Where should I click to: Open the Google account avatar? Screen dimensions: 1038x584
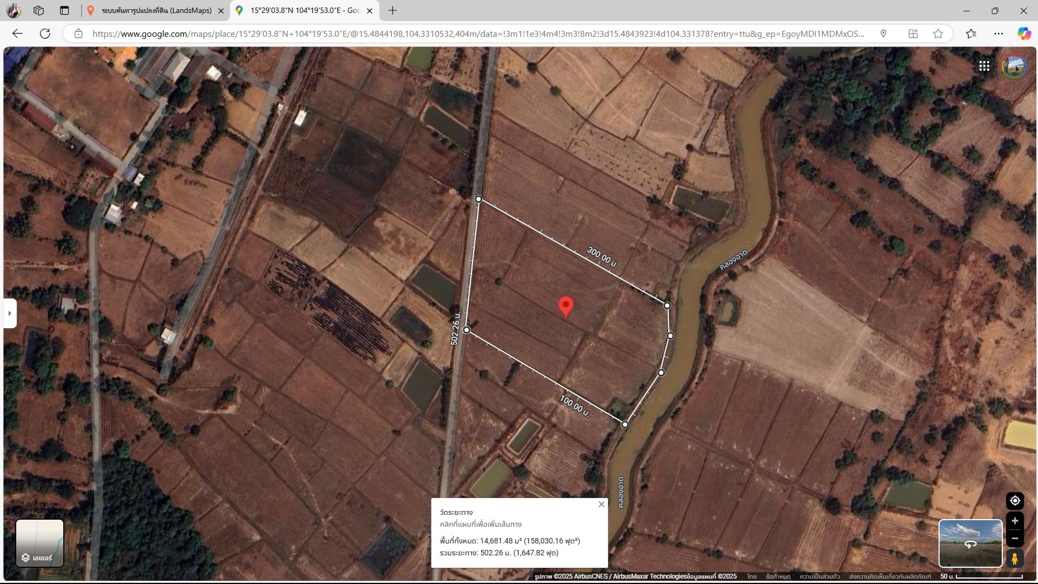1014,67
